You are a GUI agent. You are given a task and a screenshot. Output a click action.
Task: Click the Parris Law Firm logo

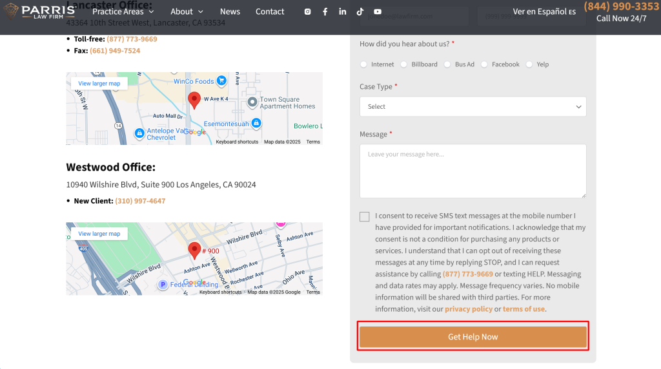39,11
